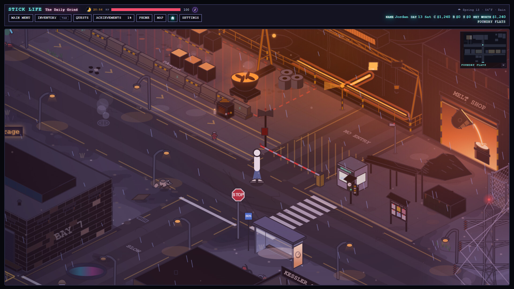
Task: Click the 20:56 time readout
Action: [98, 10]
